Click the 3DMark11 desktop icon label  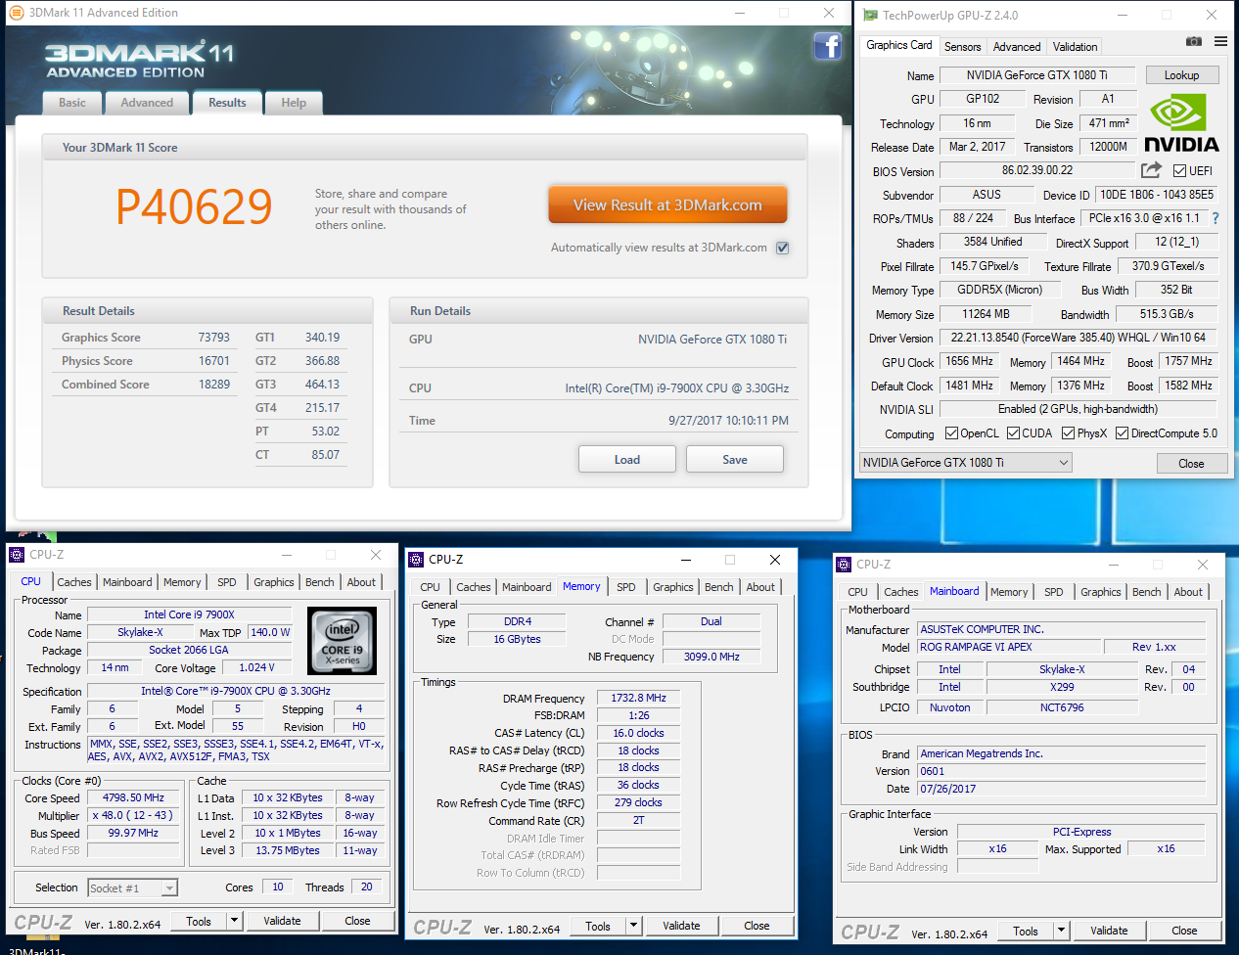point(35,950)
